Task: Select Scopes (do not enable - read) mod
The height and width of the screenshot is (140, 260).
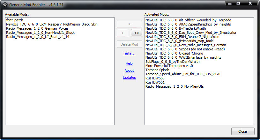Action: click(185, 49)
